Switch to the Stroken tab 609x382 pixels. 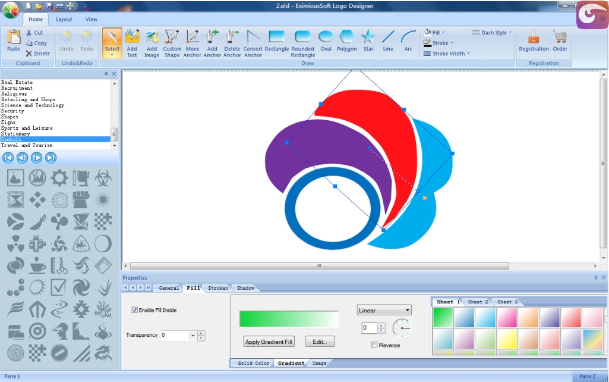coord(218,288)
